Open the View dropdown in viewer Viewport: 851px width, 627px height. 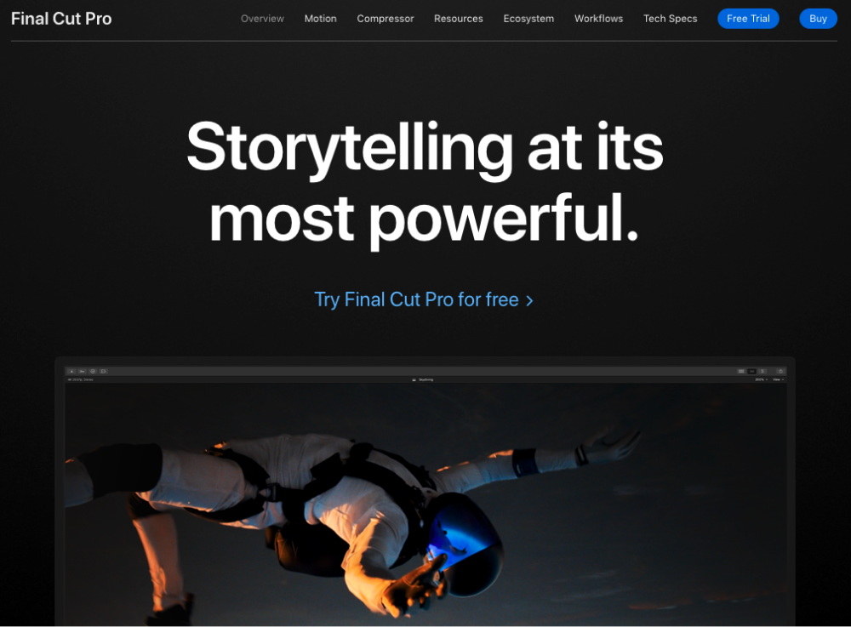779,379
